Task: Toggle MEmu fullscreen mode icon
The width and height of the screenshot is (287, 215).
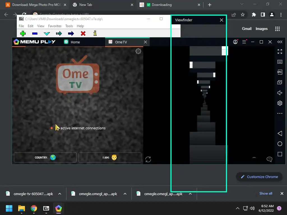Action: [x=280, y=52]
